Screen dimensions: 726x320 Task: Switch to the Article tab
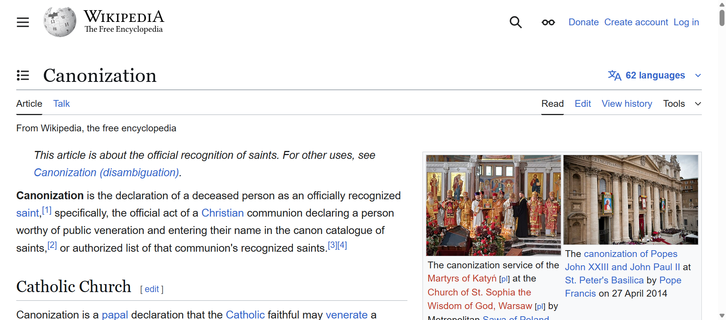29,104
